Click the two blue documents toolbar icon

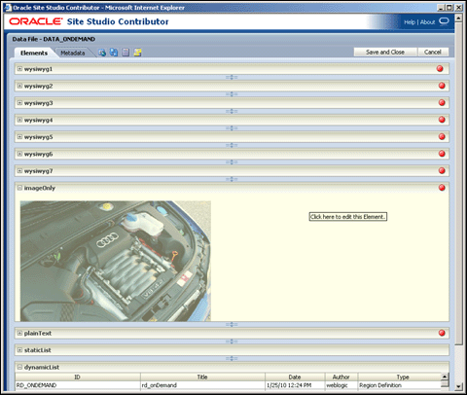tap(114, 53)
